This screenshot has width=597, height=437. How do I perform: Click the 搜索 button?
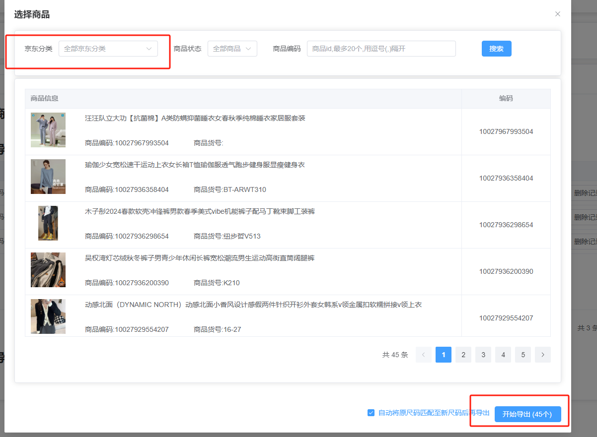click(496, 49)
